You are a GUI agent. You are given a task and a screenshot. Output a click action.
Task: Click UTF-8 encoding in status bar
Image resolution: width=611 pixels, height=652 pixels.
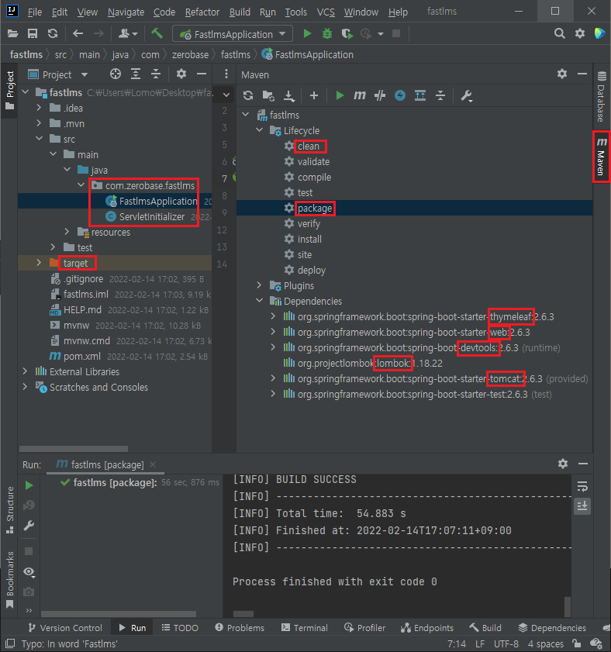506,643
